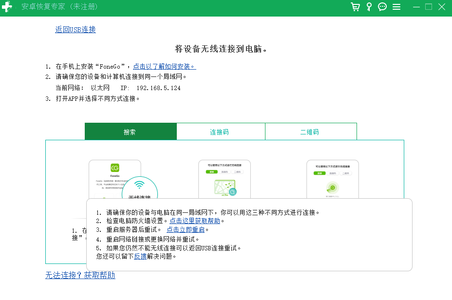452x300 pixels.
Task: Click the radar search icon in third phone image
Action: pyautogui.click(x=332, y=187)
